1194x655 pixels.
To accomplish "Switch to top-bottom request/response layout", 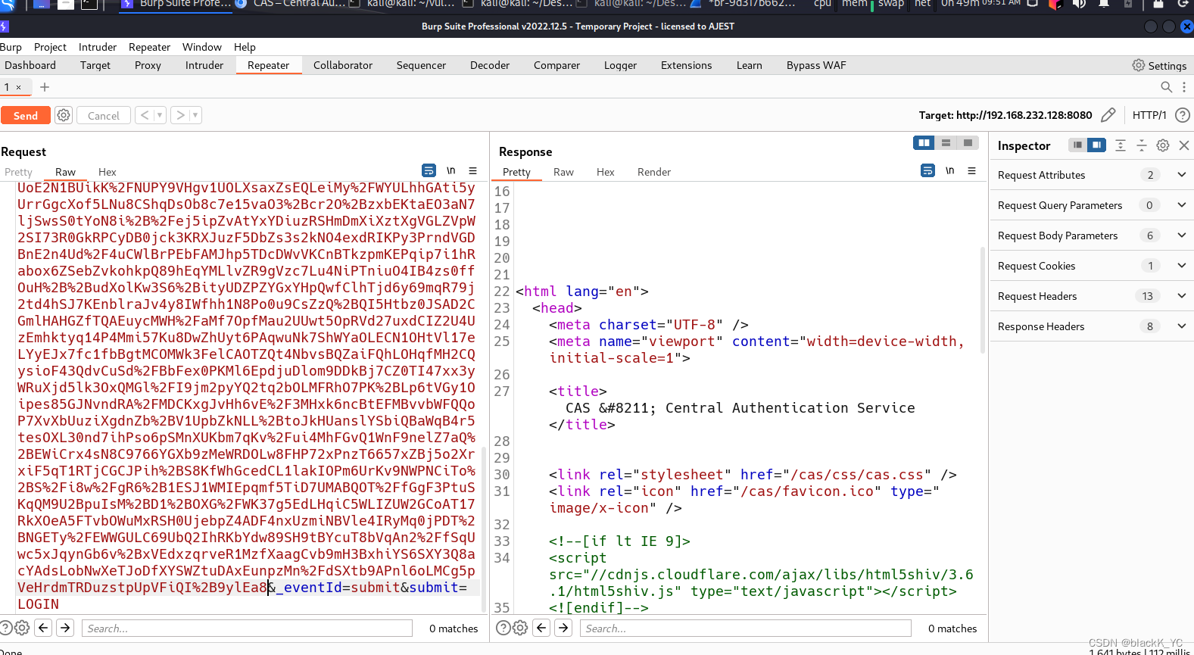I will [946, 142].
